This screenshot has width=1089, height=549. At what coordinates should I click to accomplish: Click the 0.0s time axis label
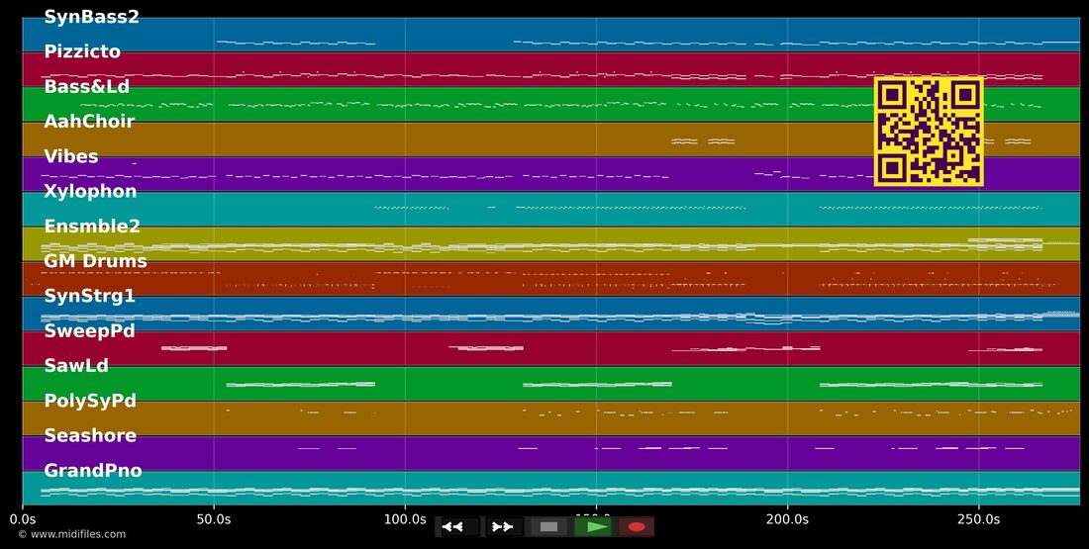[23, 518]
